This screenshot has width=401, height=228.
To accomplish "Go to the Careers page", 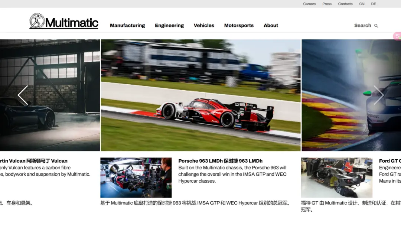I will 309,4.
